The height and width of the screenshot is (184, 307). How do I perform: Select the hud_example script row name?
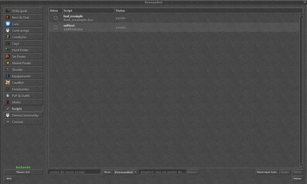[x=73, y=16]
